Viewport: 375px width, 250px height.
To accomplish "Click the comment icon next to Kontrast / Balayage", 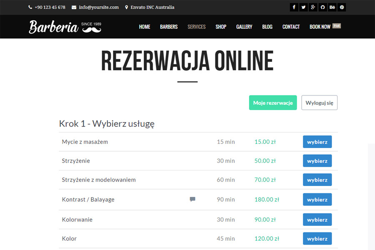I will click(192, 200).
